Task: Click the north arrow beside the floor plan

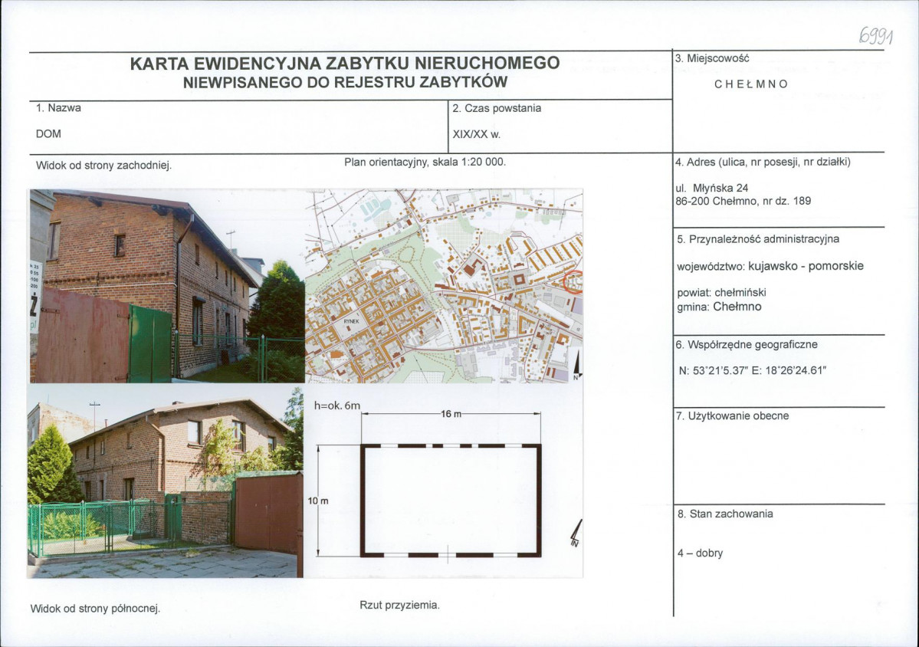Action: [576, 534]
